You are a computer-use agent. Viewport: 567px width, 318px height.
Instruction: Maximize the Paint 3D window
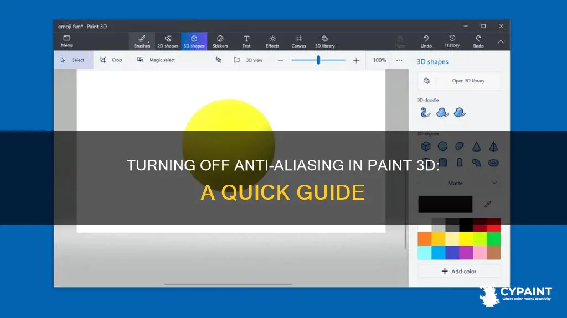point(483,26)
